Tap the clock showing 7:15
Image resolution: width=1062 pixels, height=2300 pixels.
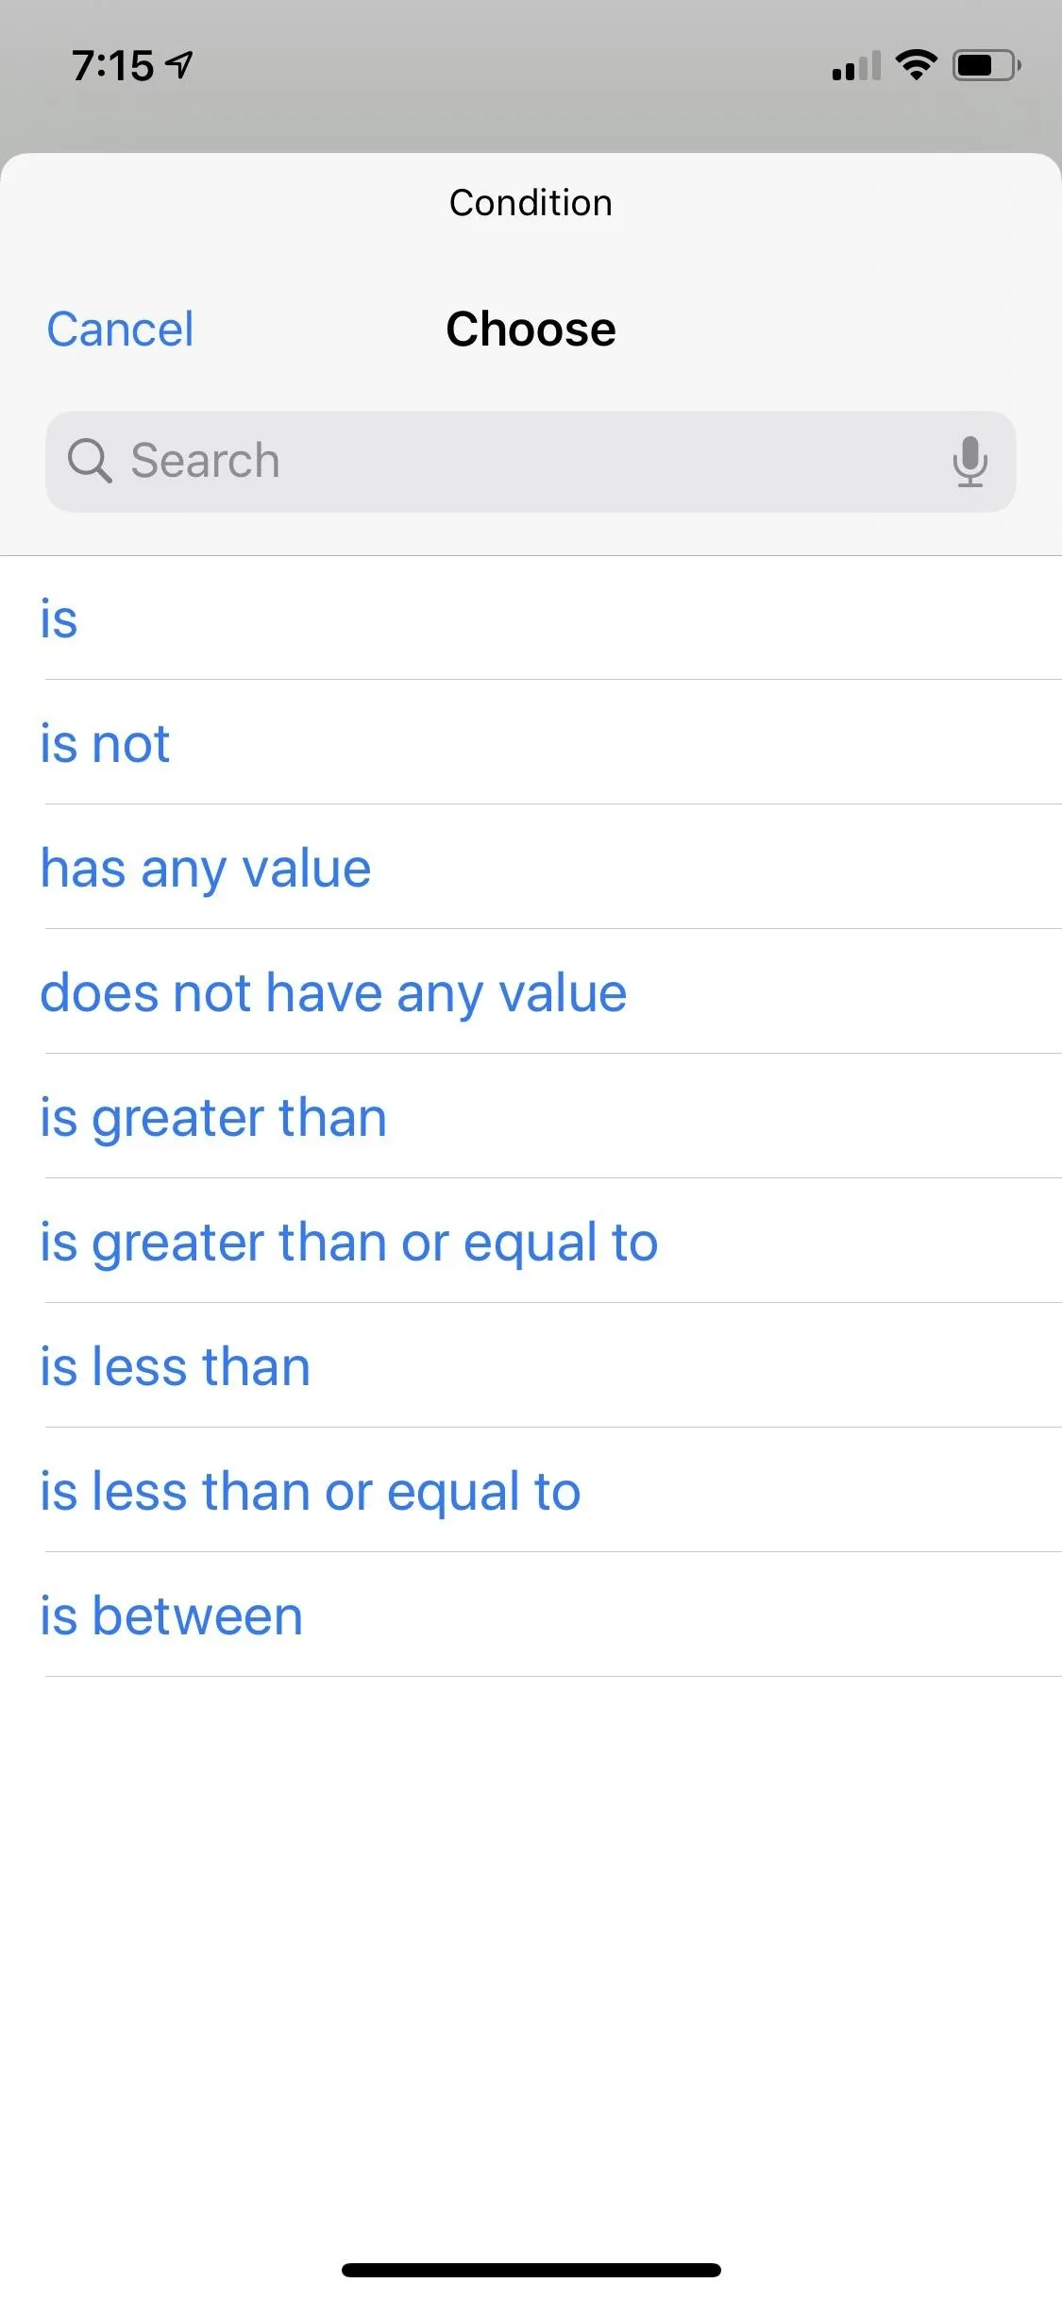coord(112,66)
